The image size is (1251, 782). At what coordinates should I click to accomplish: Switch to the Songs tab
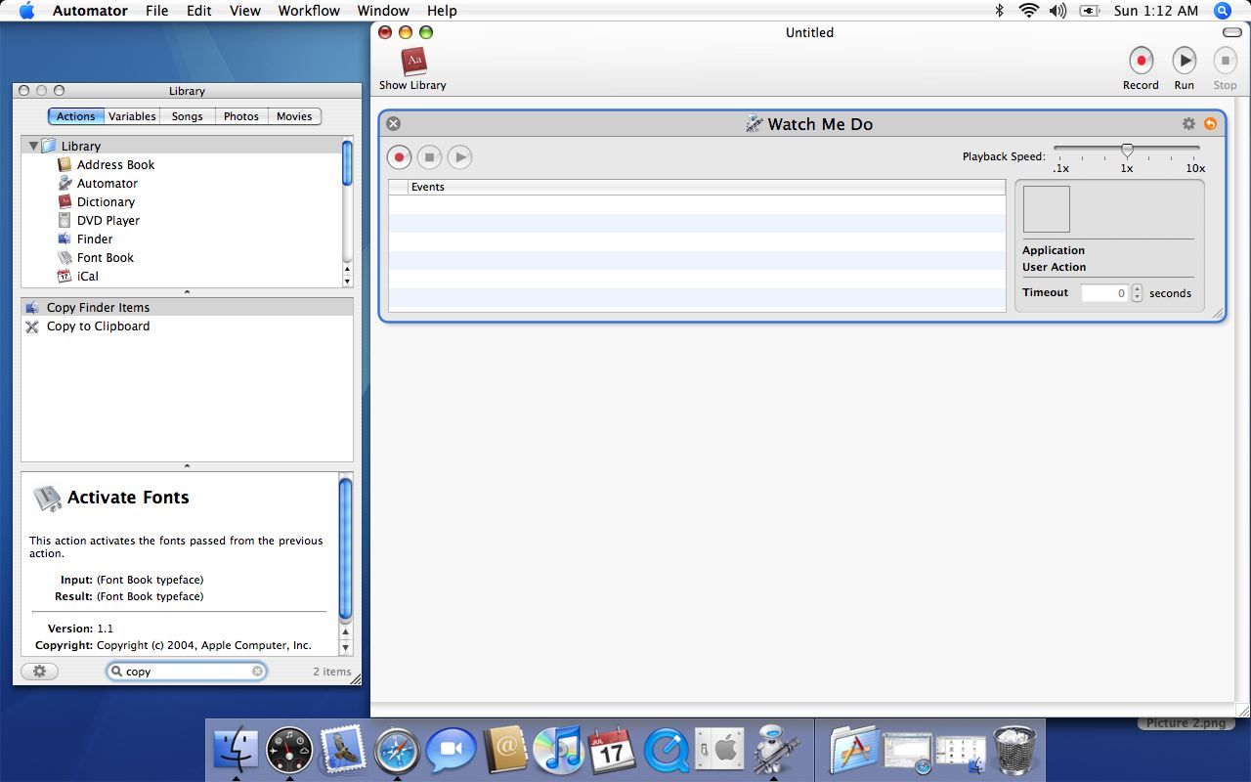pos(187,116)
